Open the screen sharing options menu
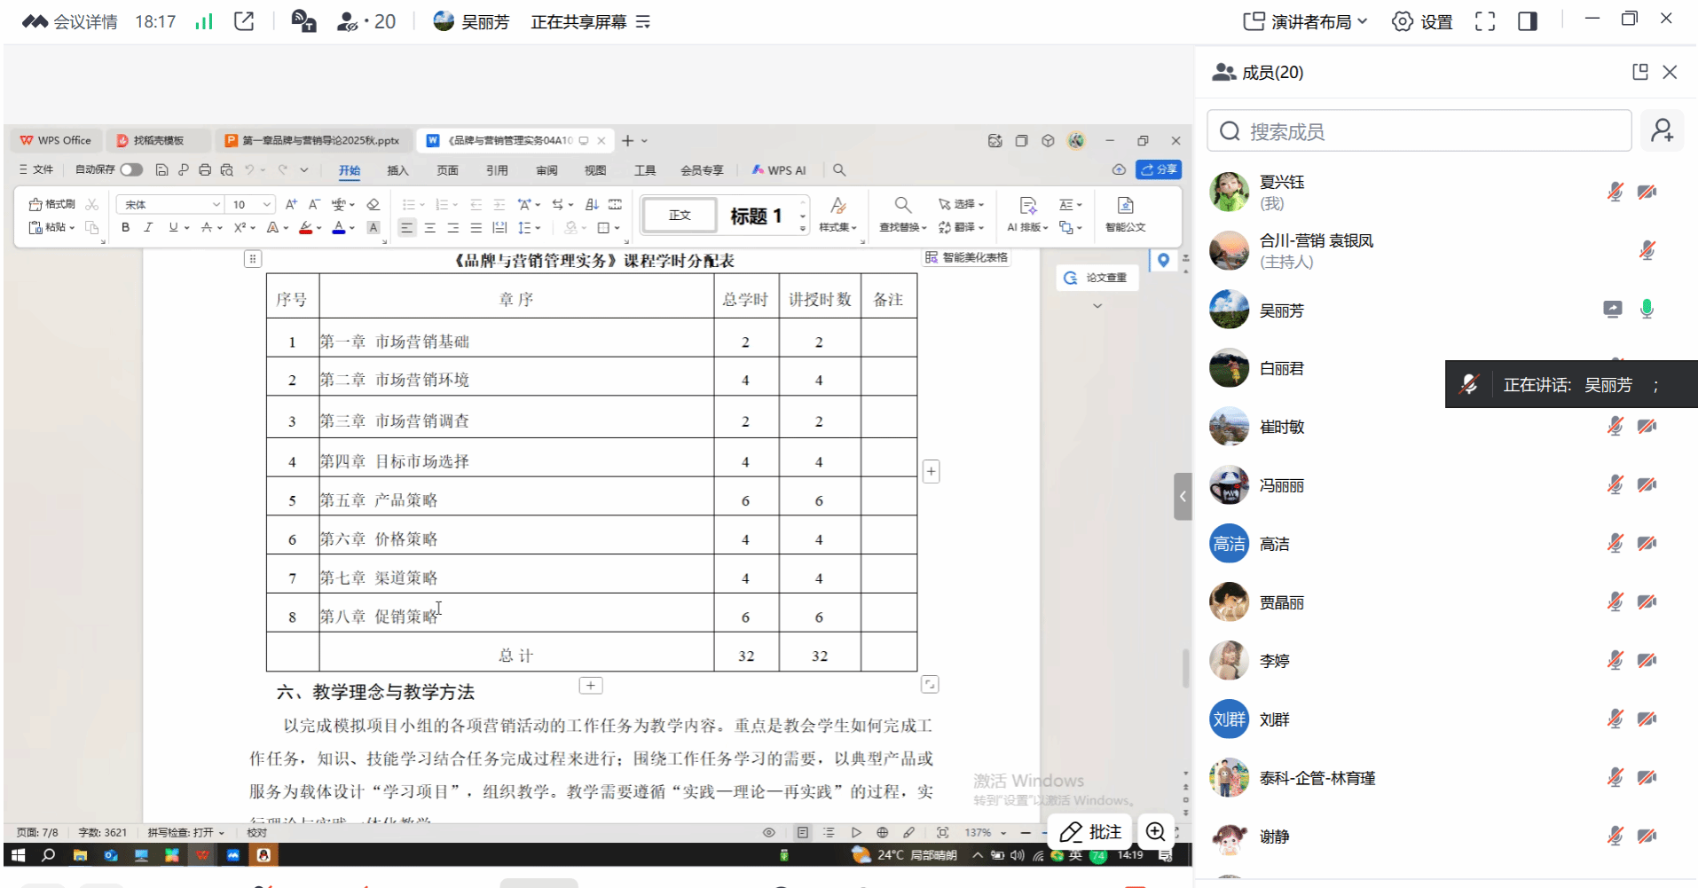 click(x=643, y=21)
